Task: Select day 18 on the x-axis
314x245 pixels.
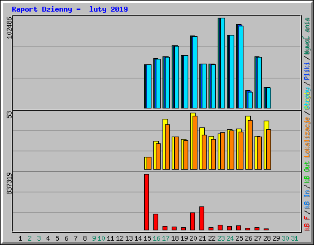Action: (x=175, y=238)
